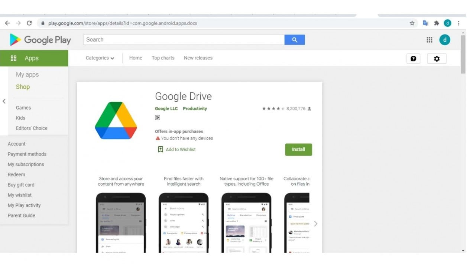
Task: Open 'Store and access your content' screenshot
Action: [x=121, y=214]
